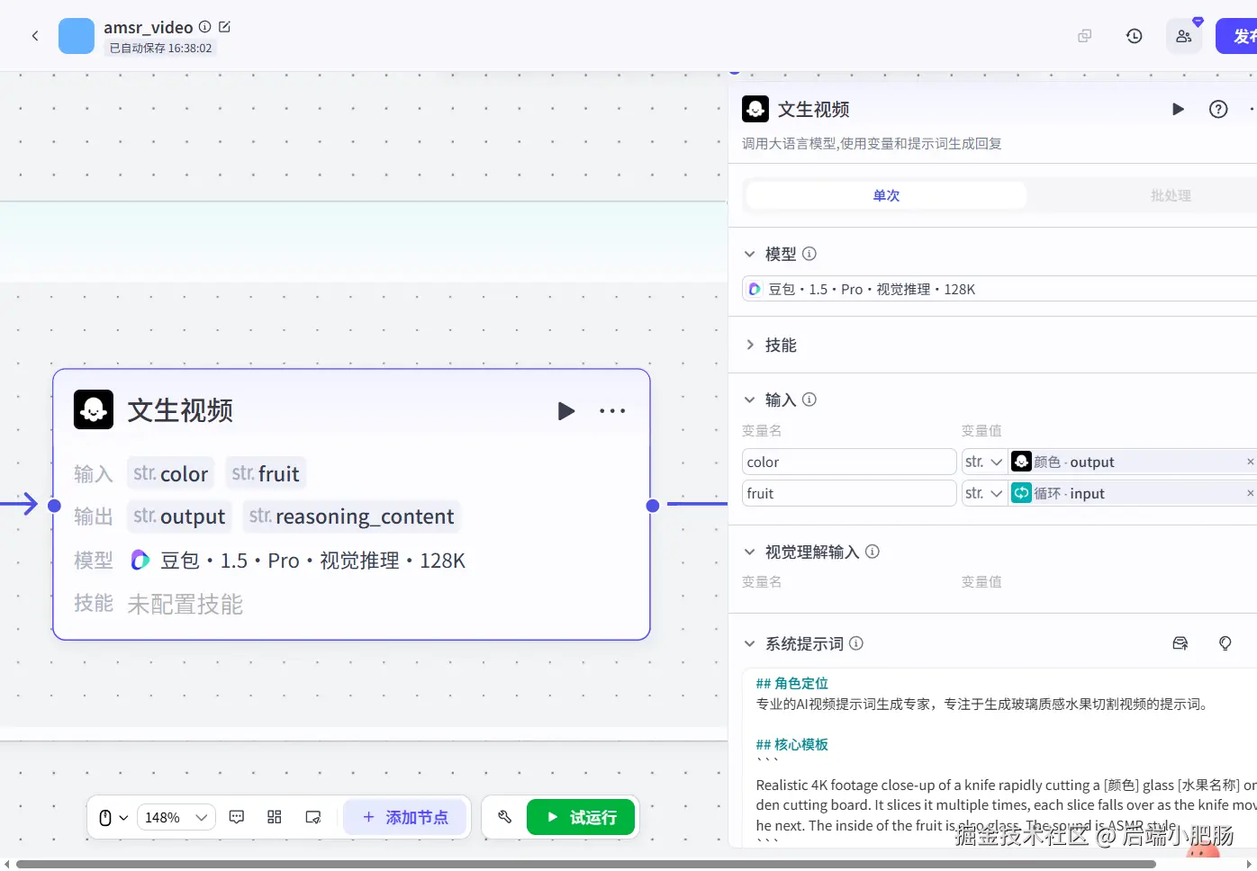Click the 已自动保存 16:38:02 status label
Screen dimensions: 1257x871
[160, 49]
